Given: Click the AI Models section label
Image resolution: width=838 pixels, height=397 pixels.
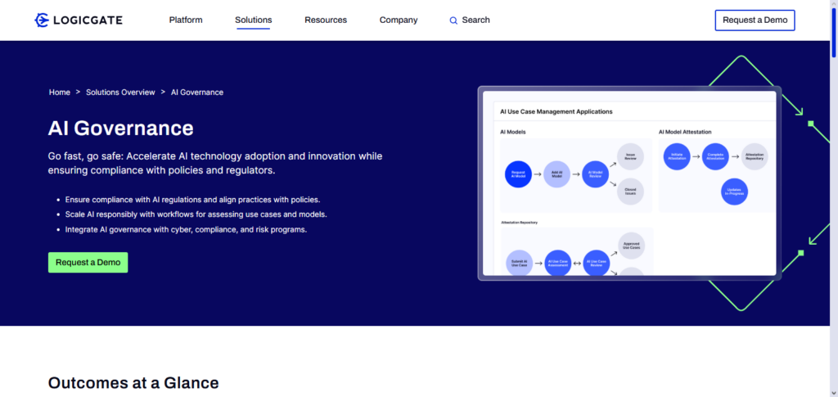Looking at the screenshot, I should [x=512, y=132].
